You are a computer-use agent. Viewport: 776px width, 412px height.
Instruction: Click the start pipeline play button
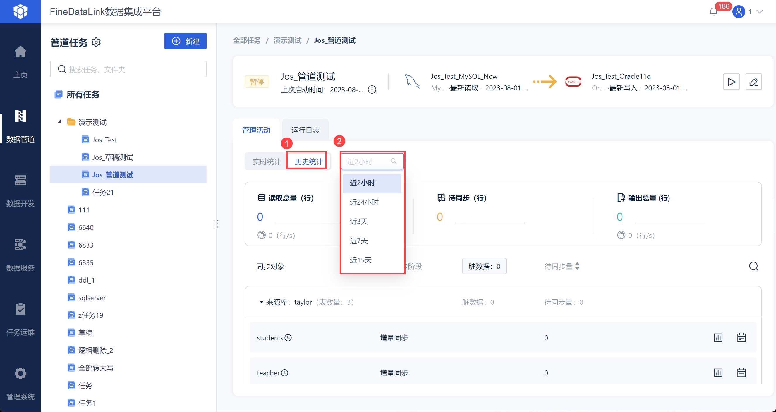tap(731, 82)
